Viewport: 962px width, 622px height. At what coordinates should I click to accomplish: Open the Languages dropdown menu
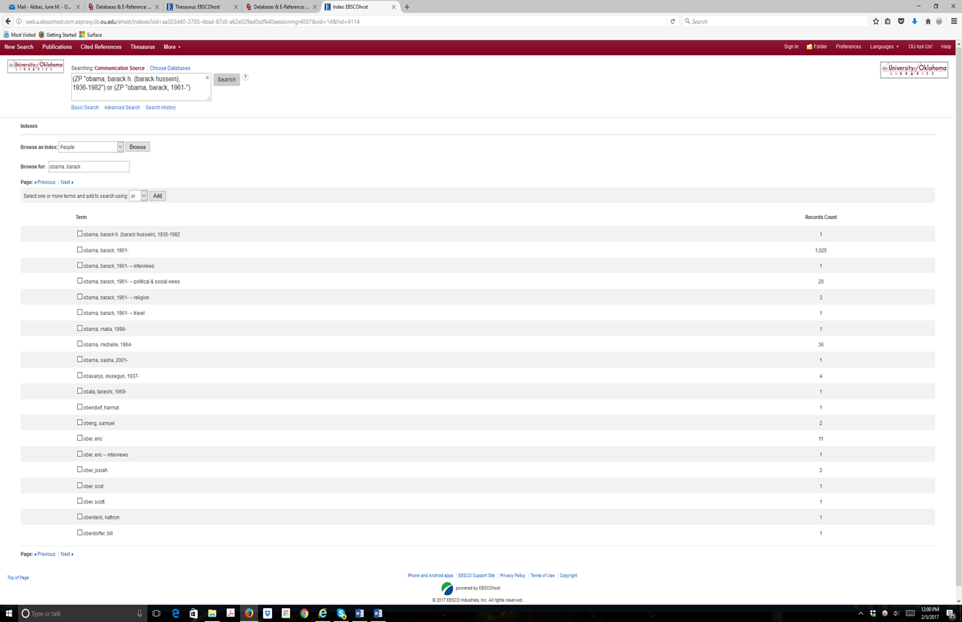(884, 47)
